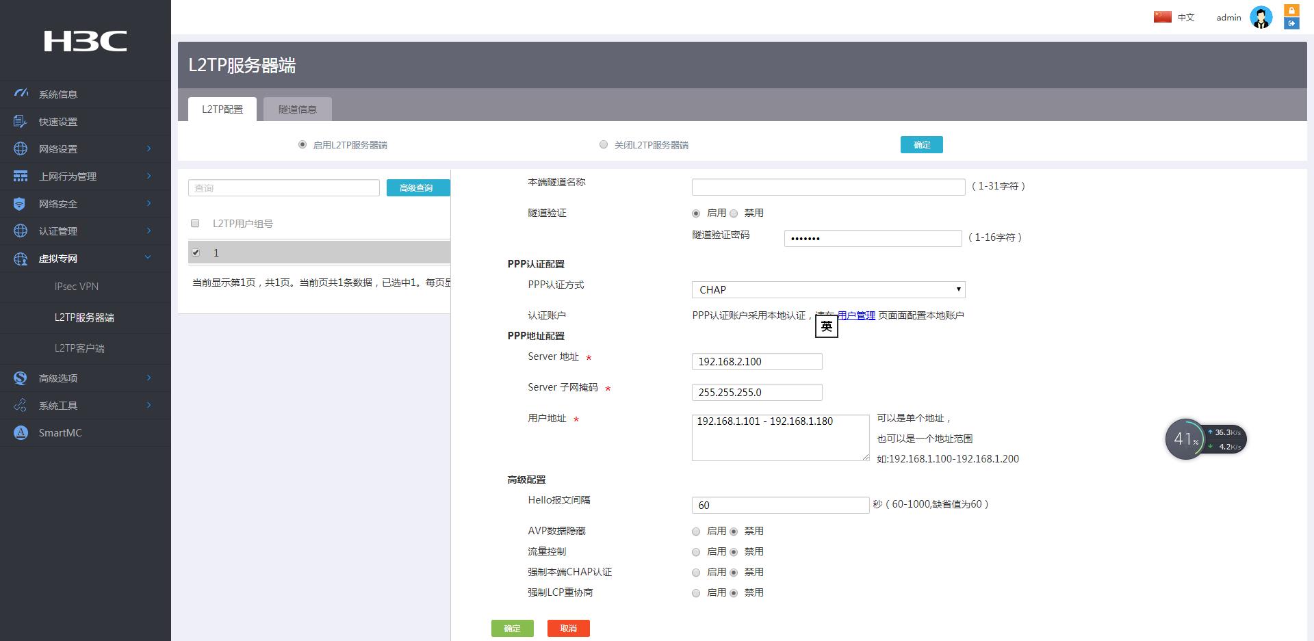Click the admin username text
The width and height of the screenshot is (1314, 641).
click(x=1228, y=18)
